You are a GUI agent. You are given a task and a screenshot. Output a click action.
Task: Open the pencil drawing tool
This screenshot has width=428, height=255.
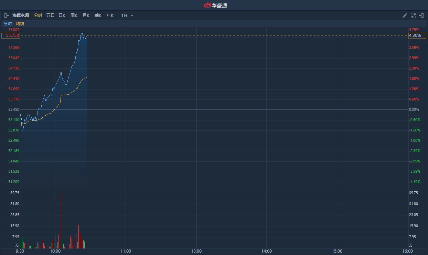pos(405,15)
